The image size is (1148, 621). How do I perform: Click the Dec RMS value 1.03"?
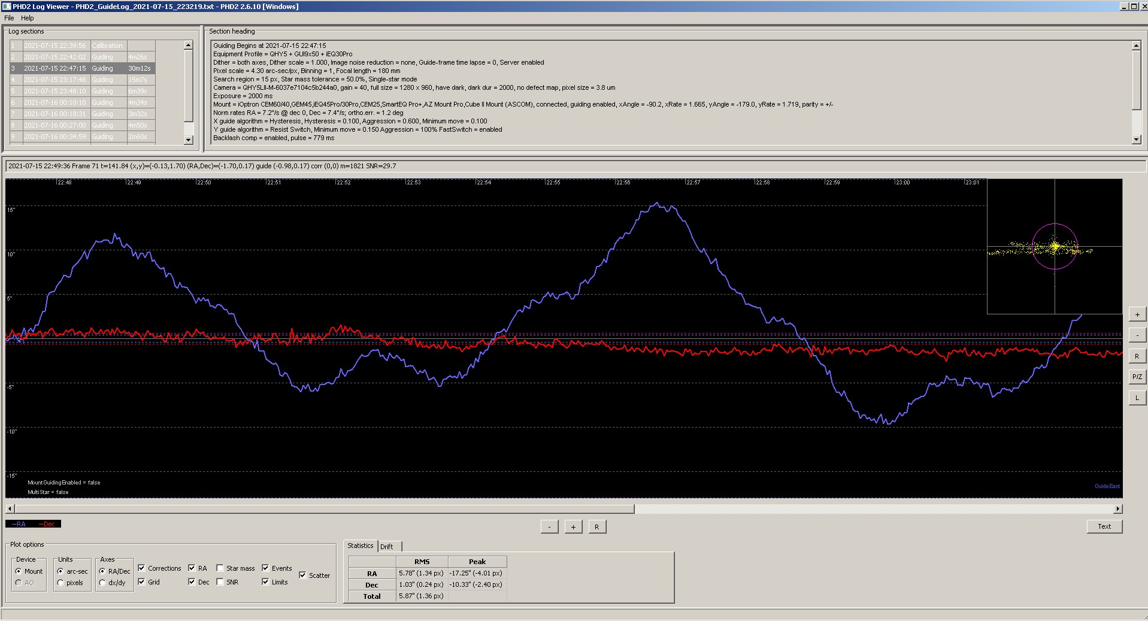tap(422, 584)
